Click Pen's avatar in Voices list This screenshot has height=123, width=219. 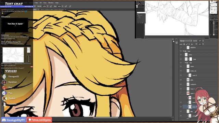4,87
